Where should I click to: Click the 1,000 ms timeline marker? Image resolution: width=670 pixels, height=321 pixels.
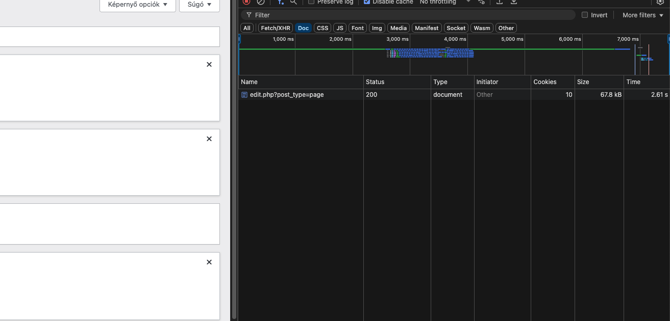(x=283, y=39)
